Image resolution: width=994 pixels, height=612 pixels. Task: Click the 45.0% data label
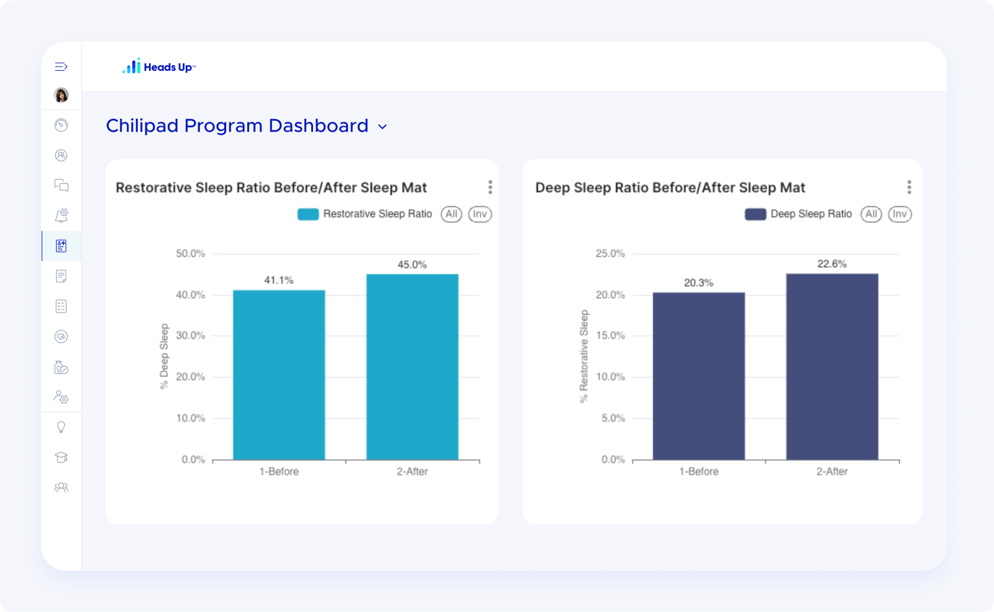pyautogui.click(x=413, y=265)
